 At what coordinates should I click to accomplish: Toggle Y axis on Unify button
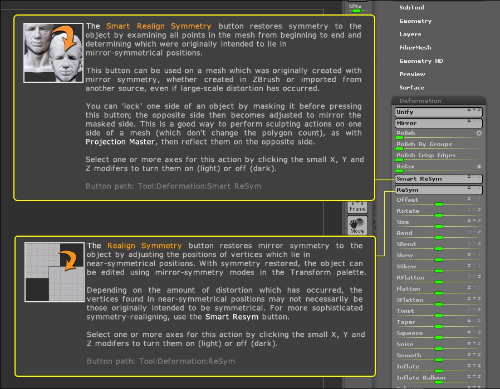click(x=474, y=110)
